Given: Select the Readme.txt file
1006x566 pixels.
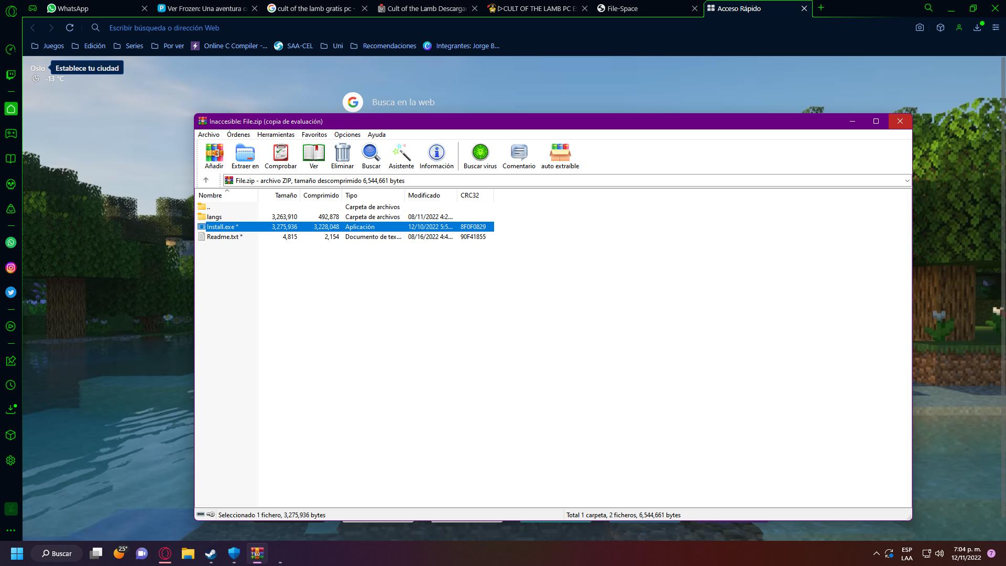Looking at the screenshot, I should (223, 237).
